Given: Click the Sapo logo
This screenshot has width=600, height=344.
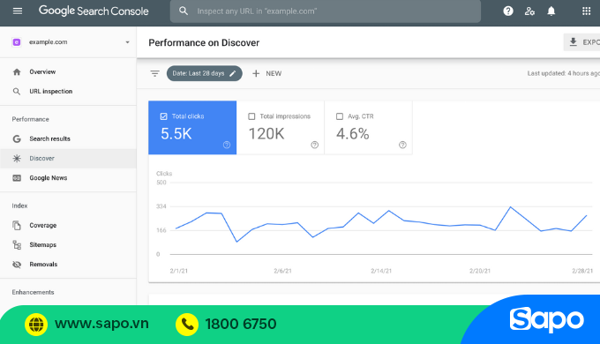Looking at the screenshot, I should click(x=547, y=320).
